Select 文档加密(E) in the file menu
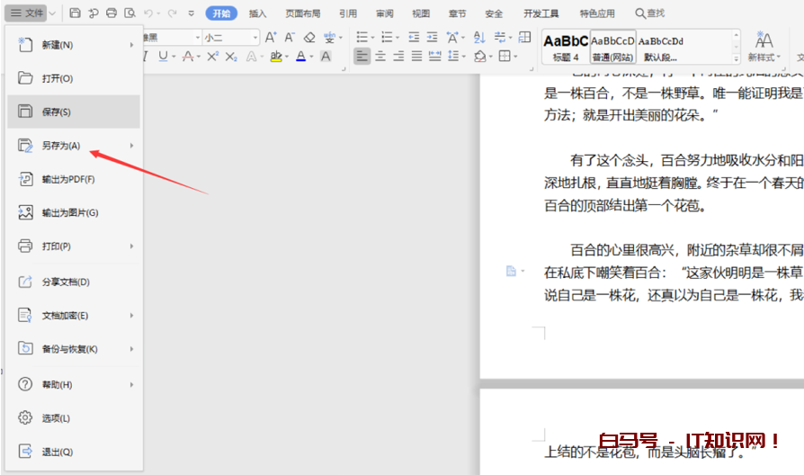This screenshot has height=475, width=804. [74, 316]
